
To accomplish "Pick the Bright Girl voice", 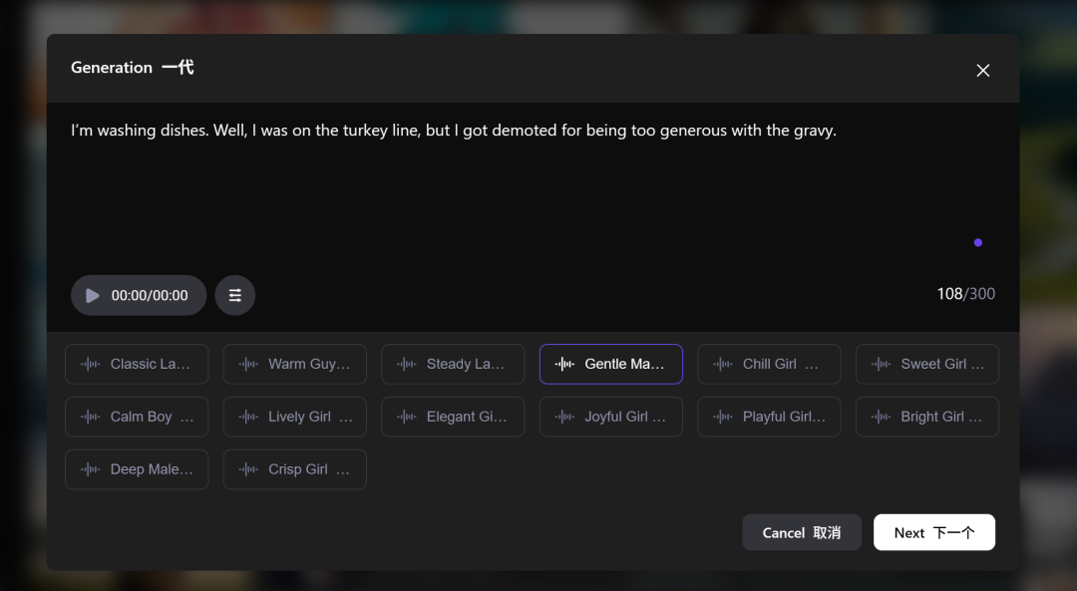I will [x=927, y=417].
